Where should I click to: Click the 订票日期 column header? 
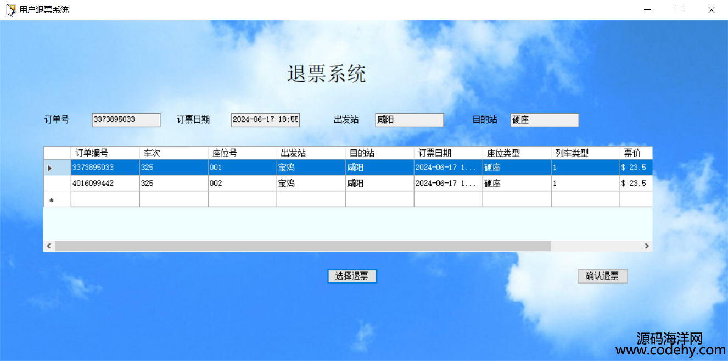coord(449,153)
